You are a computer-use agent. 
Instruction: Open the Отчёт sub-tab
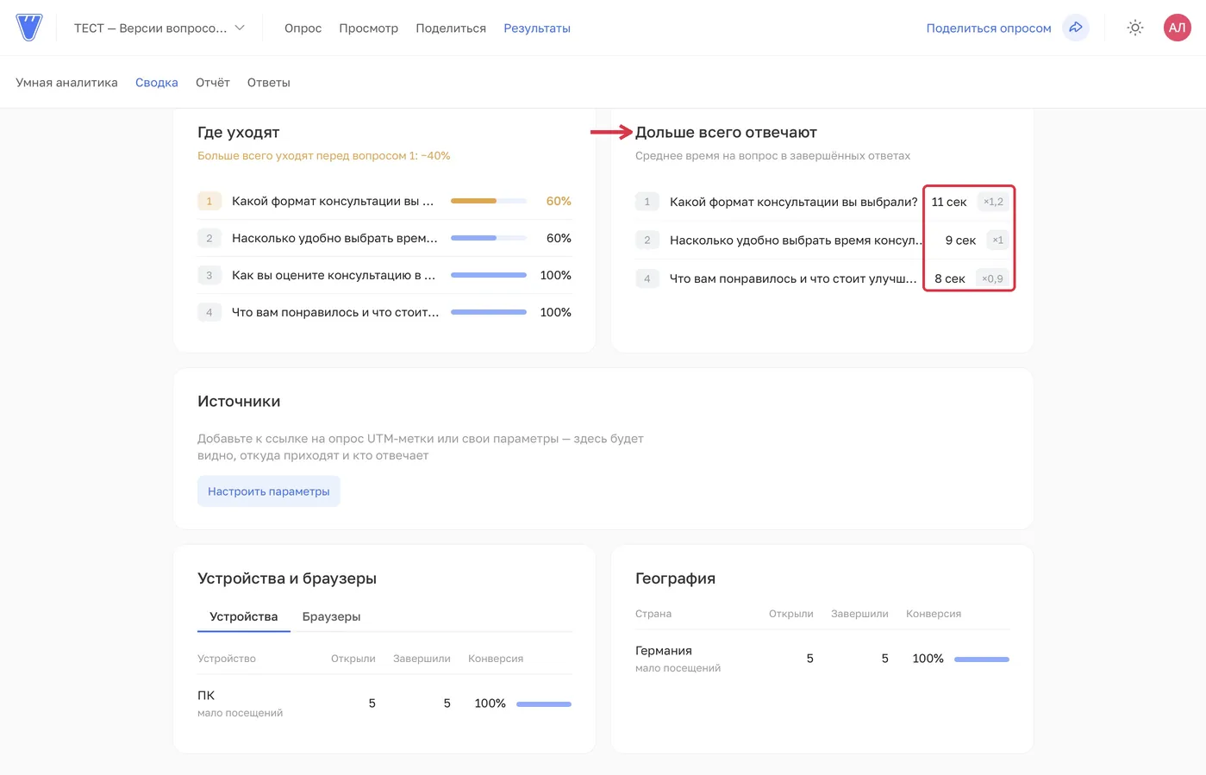213,83
